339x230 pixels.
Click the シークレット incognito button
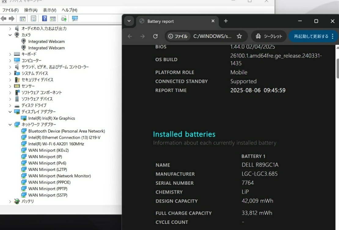click(x=269, y=36)
